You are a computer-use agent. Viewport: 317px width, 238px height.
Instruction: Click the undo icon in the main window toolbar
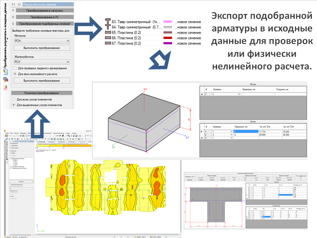(85, 139)
